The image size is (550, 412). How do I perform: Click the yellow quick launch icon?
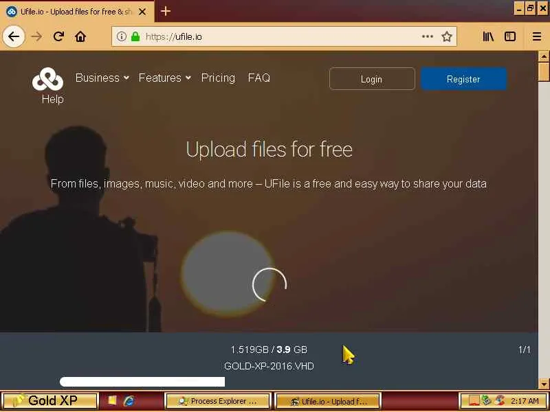coord(112,400)
